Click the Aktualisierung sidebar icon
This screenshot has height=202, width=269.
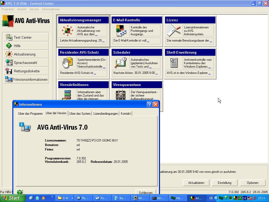click(x=9, y=54)
